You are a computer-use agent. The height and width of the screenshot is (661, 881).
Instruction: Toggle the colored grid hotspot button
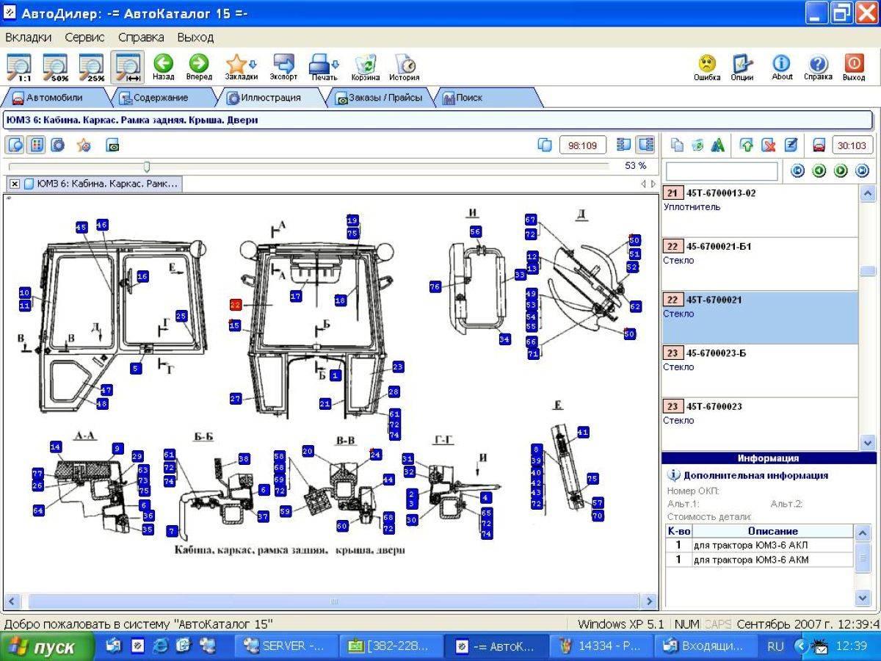point(36,145)
